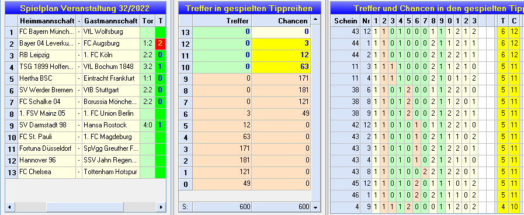Image resolution: width=524 pixels, height=215 pixels.
Task: Select Bayer 04 Leverkusen home team cell
Action: tap(47, 44)
